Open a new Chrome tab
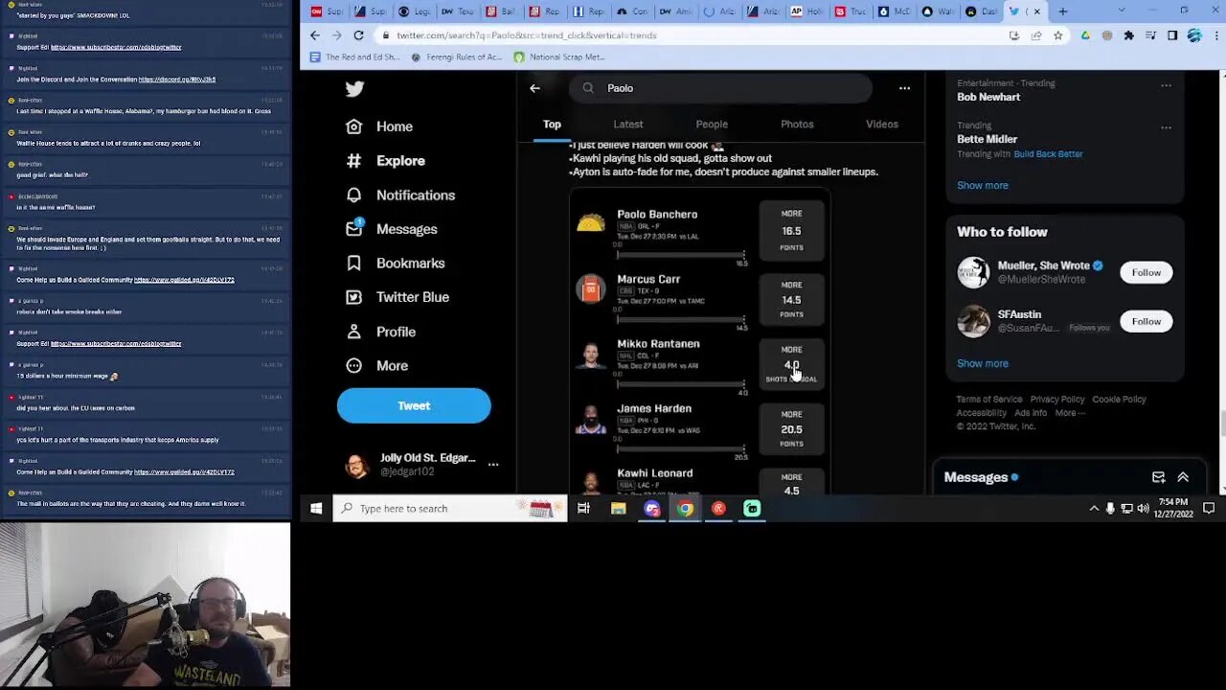Screen dimensions: 1226x690 click(x=1062, y=11)
